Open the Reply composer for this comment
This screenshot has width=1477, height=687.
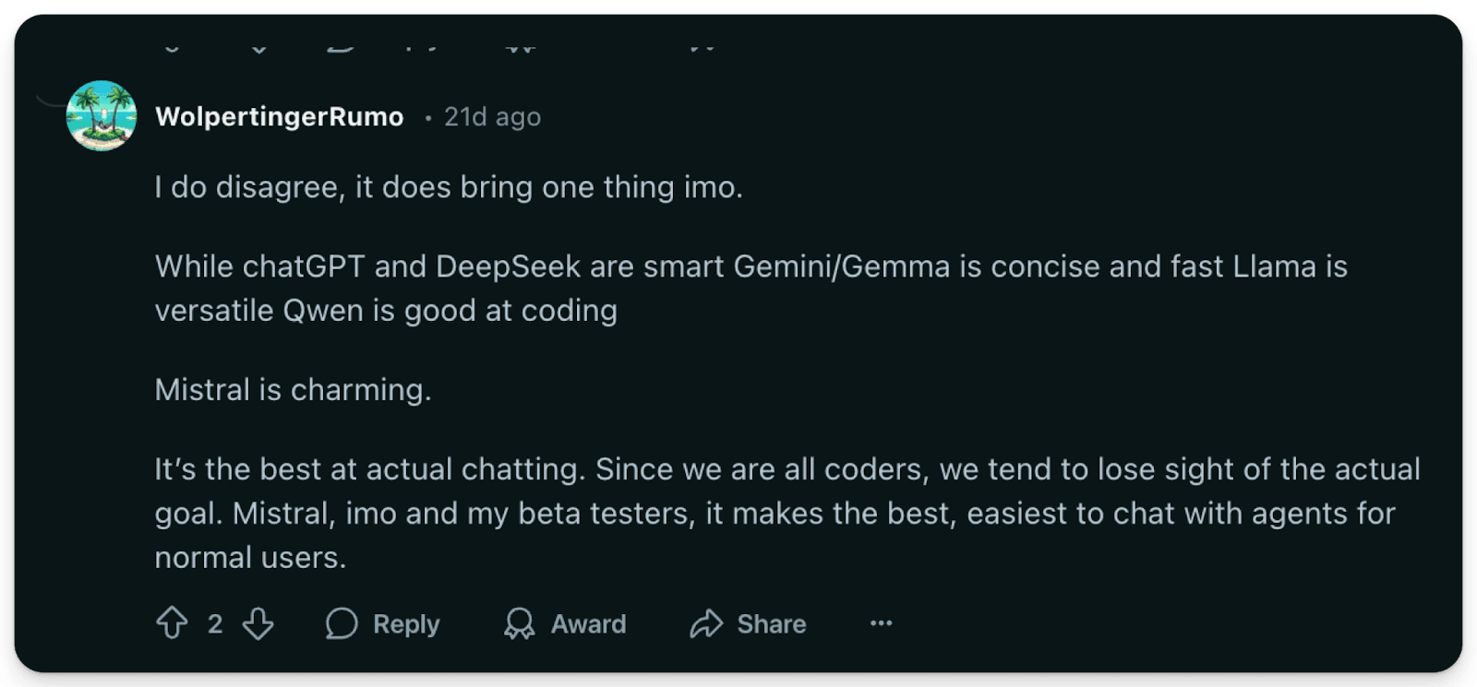[x=381, y=623]
